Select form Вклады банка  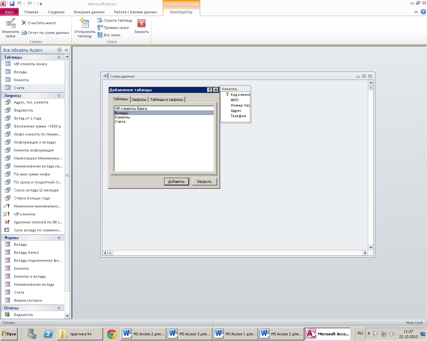33,252
